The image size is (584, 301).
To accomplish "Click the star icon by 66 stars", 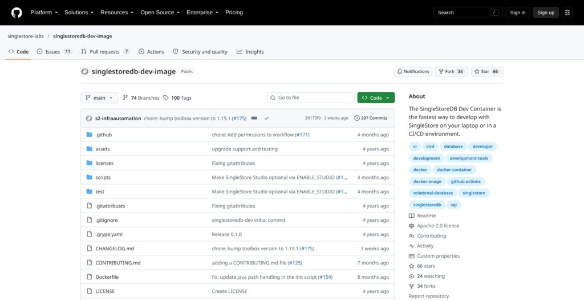I will (x=412, y=266).
